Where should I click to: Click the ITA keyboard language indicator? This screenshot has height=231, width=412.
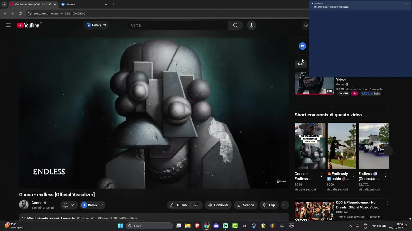366,226
